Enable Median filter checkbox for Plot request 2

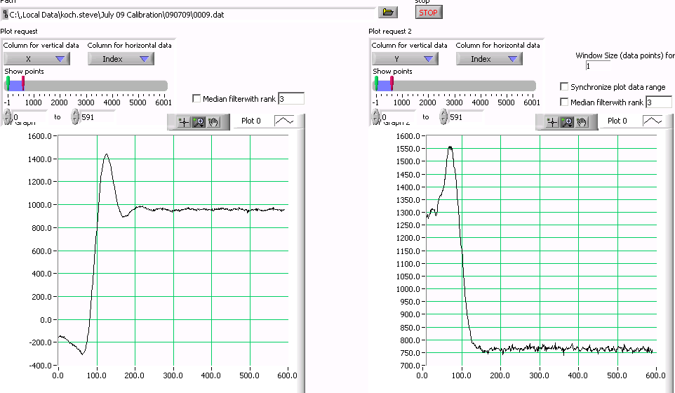coord(564,102)
